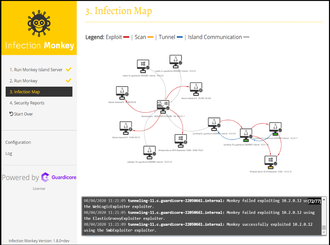Open the Configuration page
The height and width of the screenshot is (245, 330).
(18, 142)
